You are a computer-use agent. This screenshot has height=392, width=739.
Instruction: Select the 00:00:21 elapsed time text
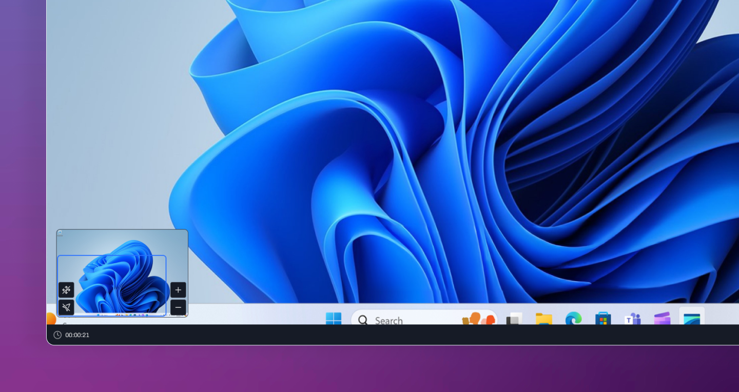tap(77, 335)
